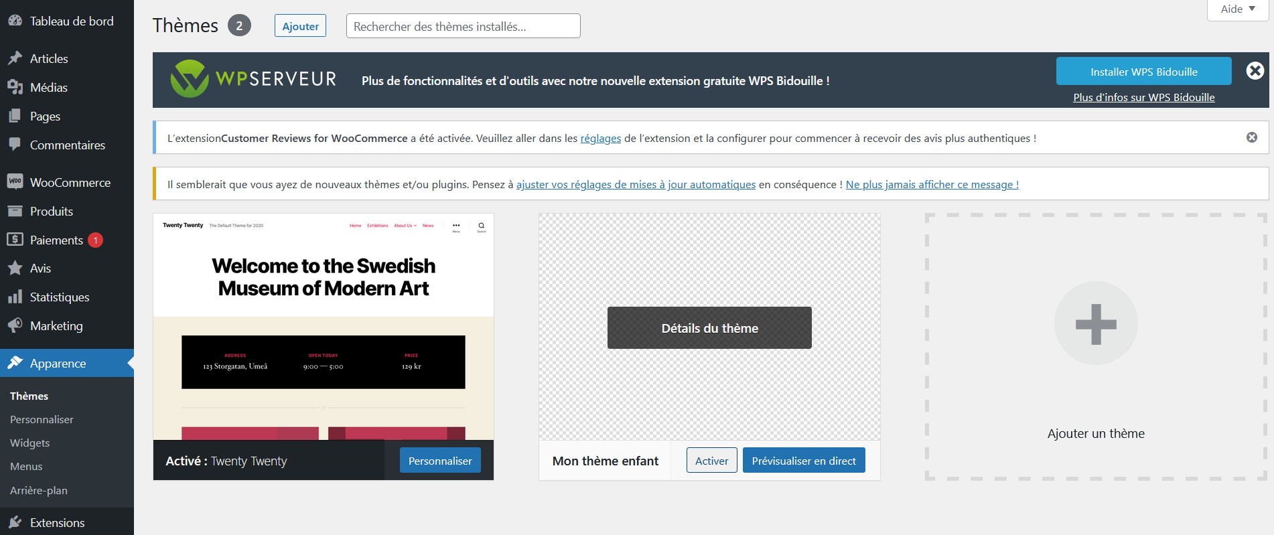Open the Paiements menu

(x=67, y=240)
